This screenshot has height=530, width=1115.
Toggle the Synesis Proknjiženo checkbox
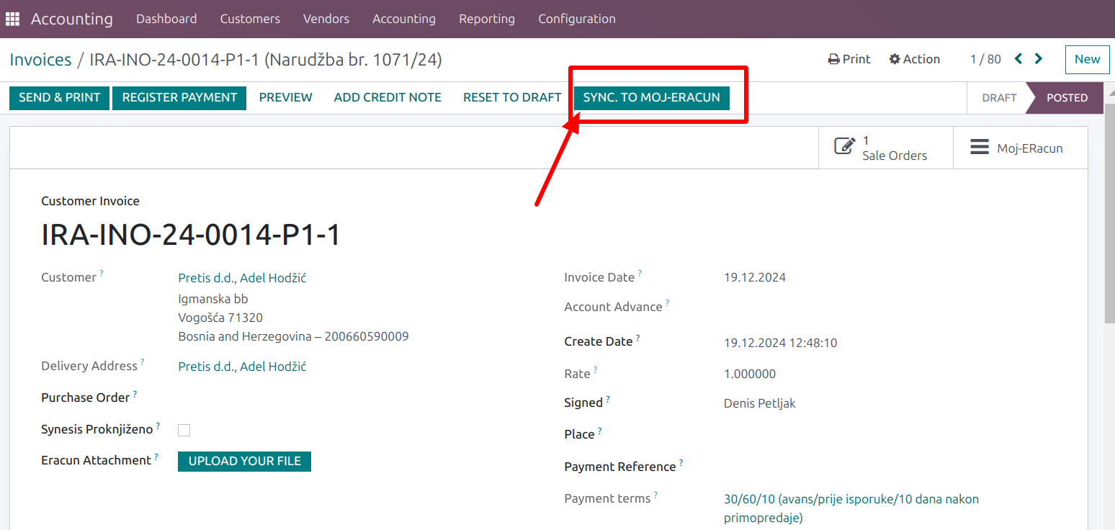click(x=184, y=430)
